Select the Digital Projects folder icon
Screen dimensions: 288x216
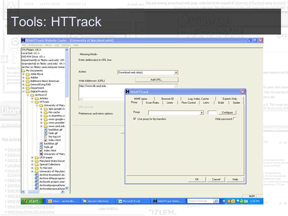[x=28, y=92]
